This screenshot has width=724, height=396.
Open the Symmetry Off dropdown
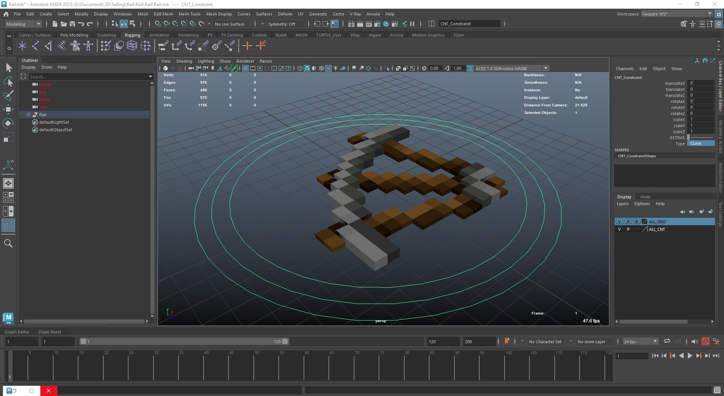click(x=285, y=24)
